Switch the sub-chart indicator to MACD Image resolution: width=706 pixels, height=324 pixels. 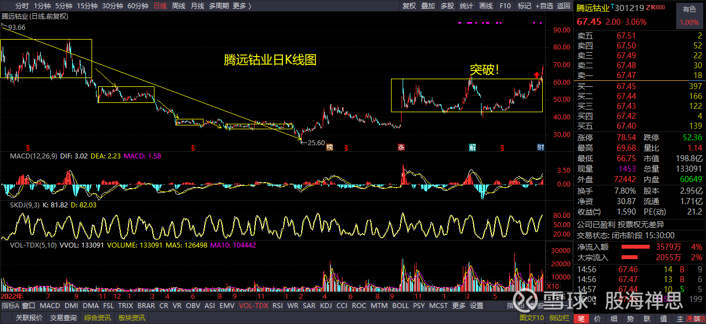pos(50,306)
